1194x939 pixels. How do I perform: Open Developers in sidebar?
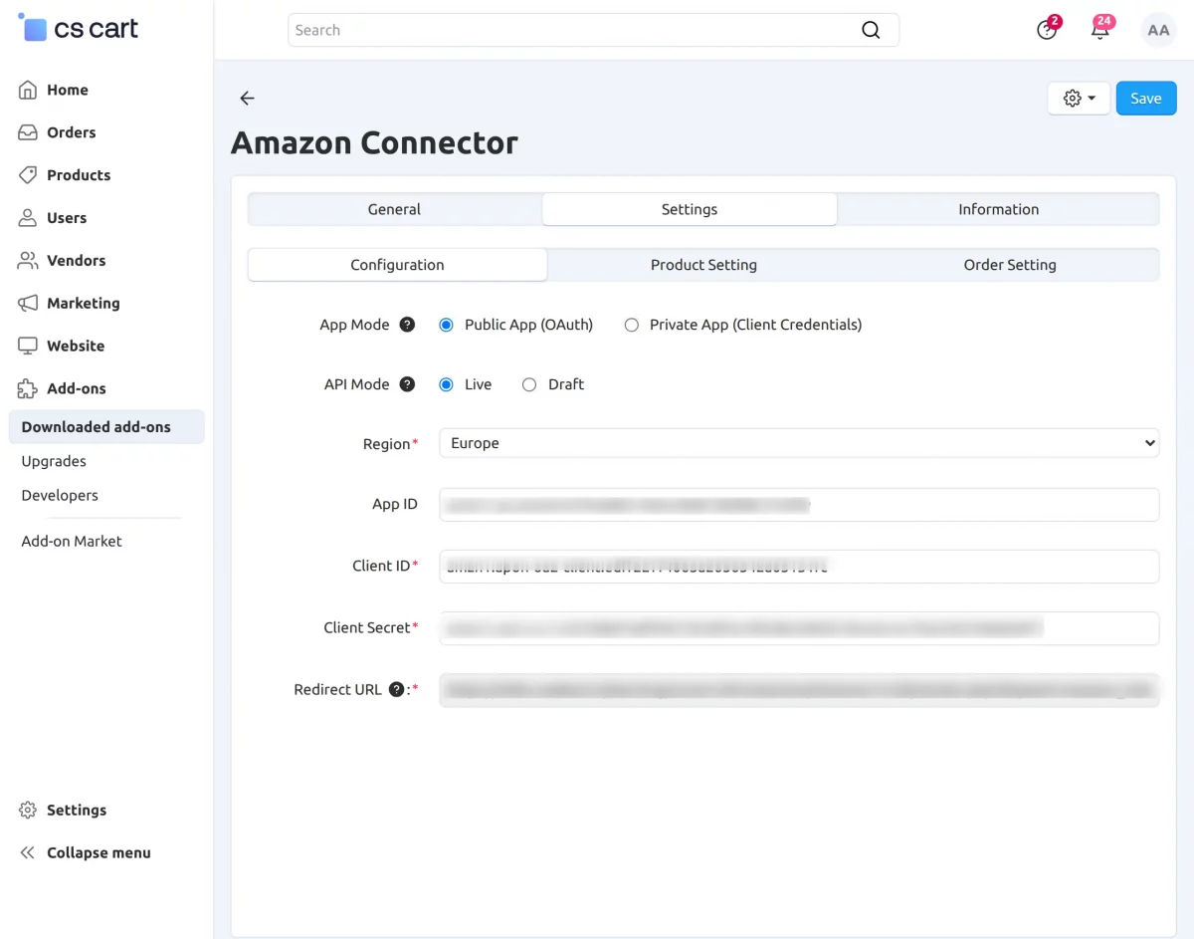pyautogui.click(x=60, y=495)
